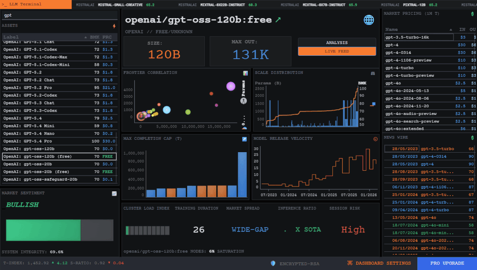Open 28/05/2023 gpt-4-0314 news item
The width and height of the screenshot is (477, 270).
(x=430, y=156)
